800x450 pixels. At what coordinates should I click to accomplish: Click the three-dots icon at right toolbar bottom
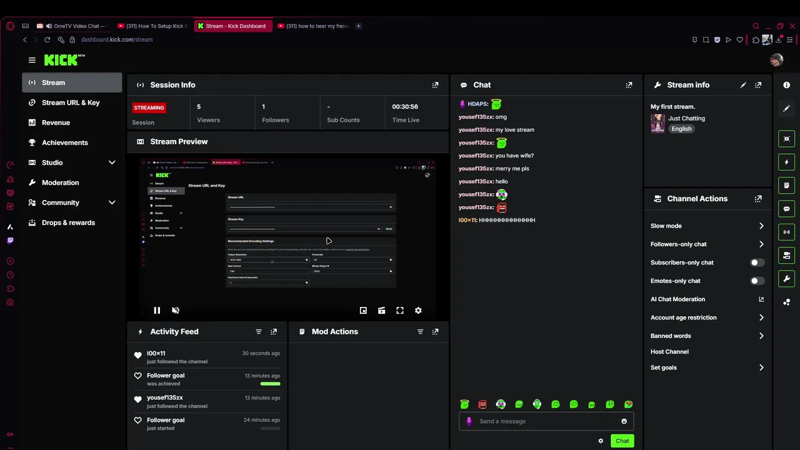point(787,302)
